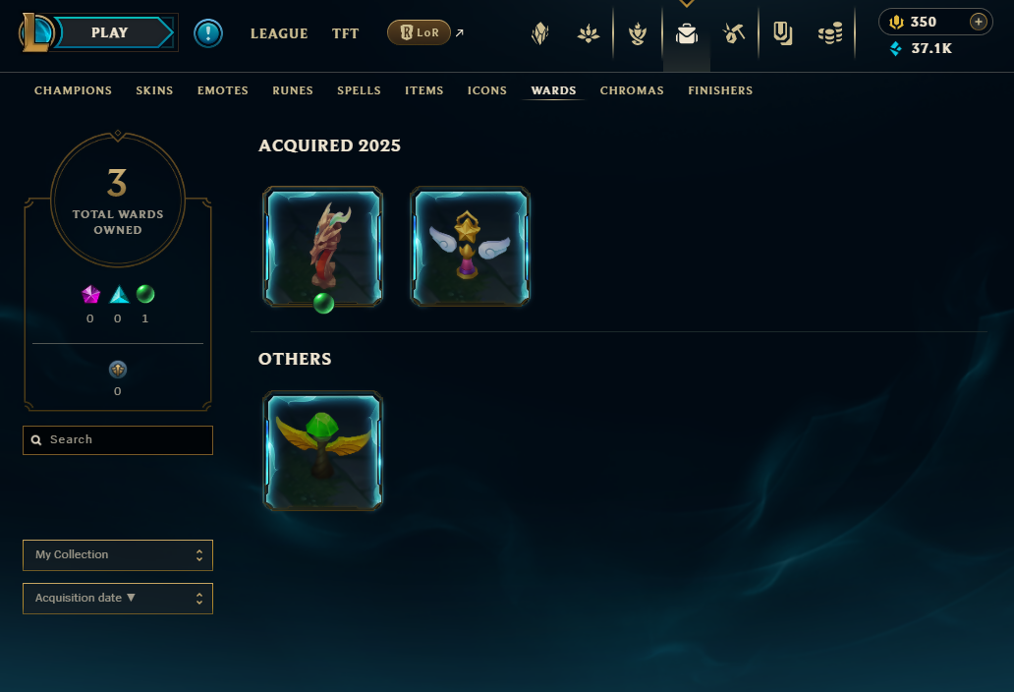Select the red dragon ward thumbnail
1014x692 pixels.
[322, 247]
